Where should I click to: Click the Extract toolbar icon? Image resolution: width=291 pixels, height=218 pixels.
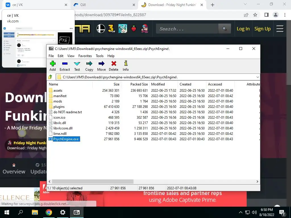65,66
